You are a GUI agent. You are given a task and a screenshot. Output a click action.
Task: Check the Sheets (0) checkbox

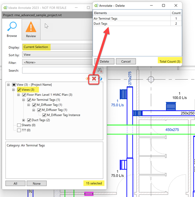tap(19, 125)
